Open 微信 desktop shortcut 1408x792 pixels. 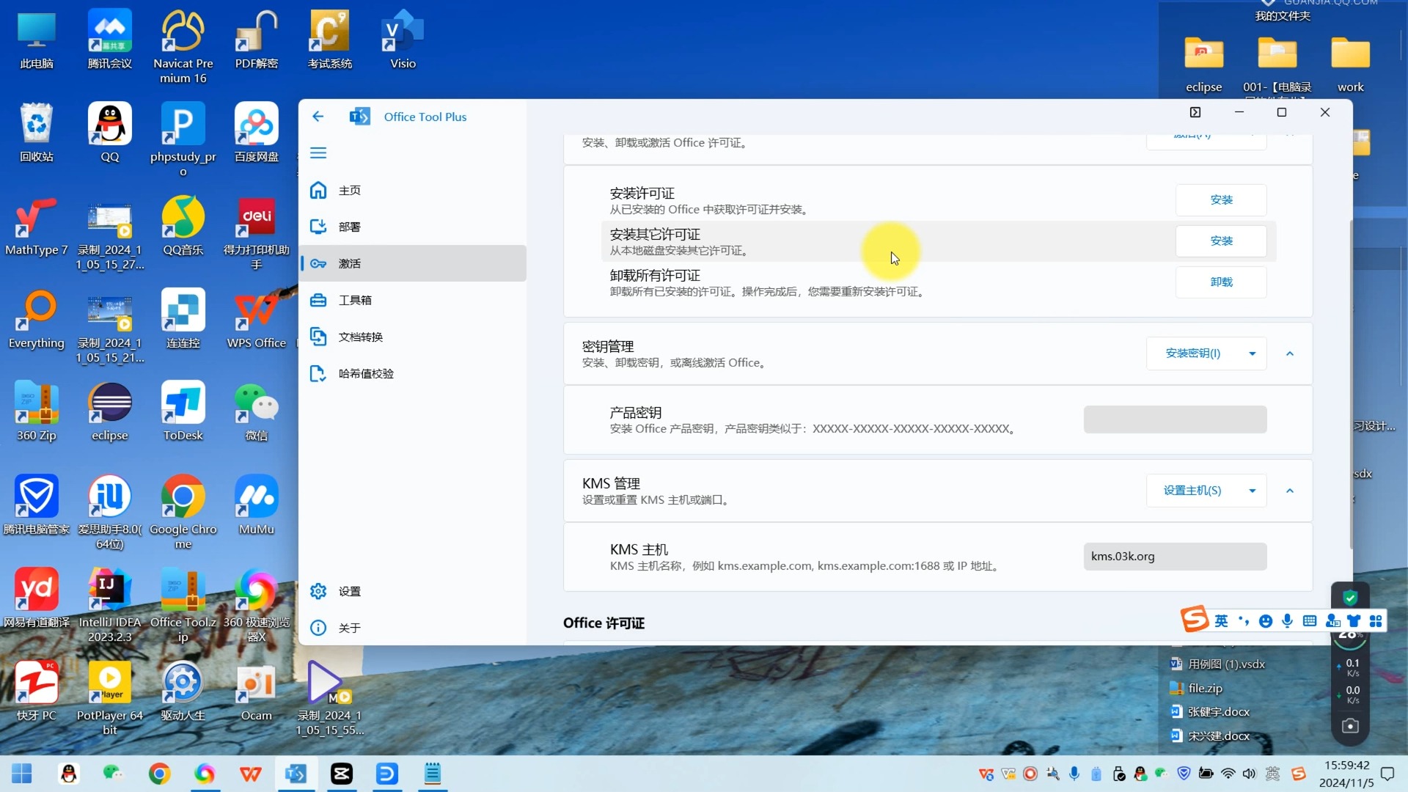(x=257, y=412)
